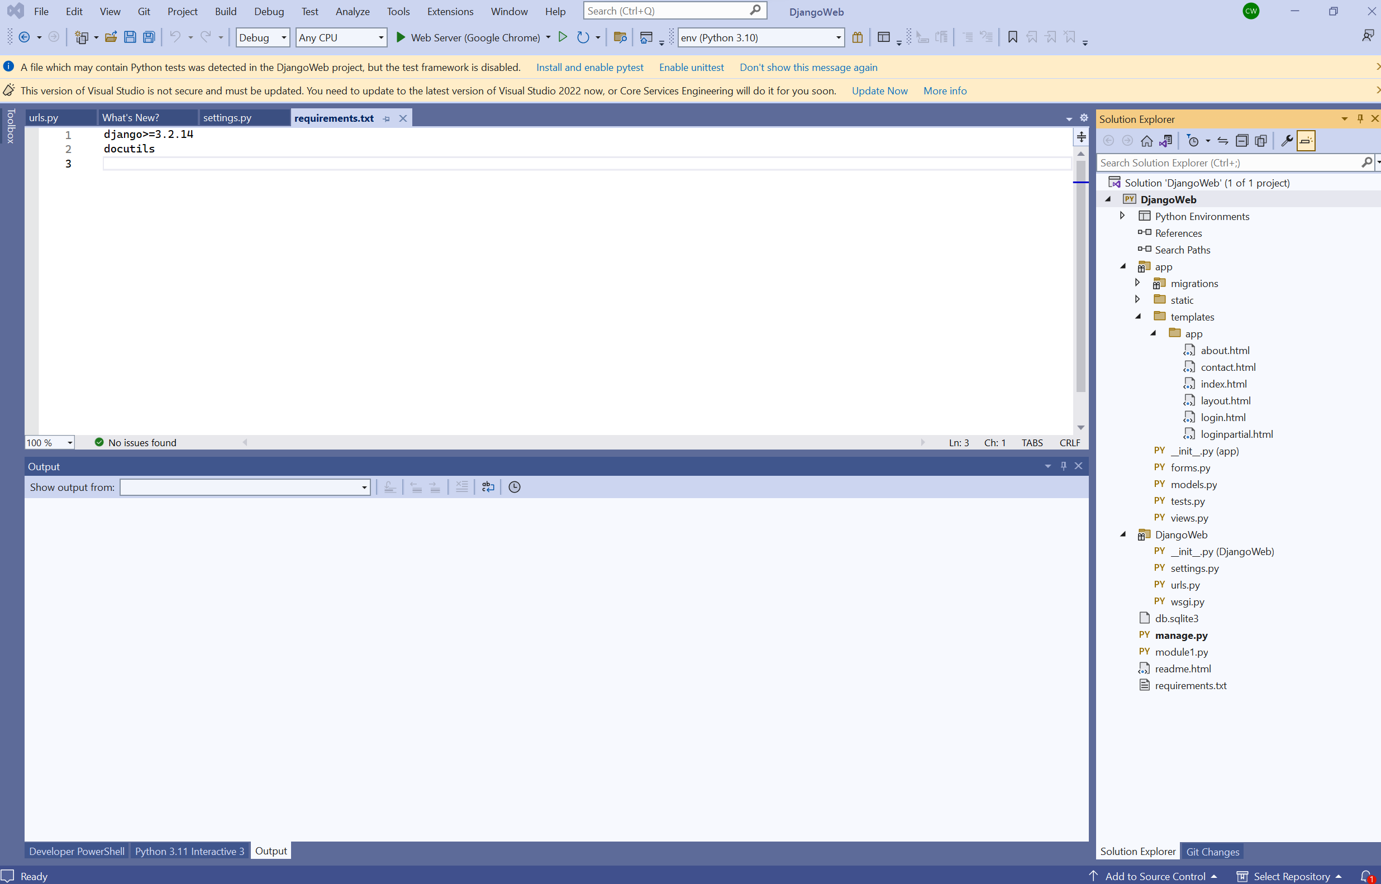Image resolution: width=1381 pixels, height=884 pixels.
Task: Disable Preview Selected Items in Solution Explorer
Action: click(x=1306, y=141)
